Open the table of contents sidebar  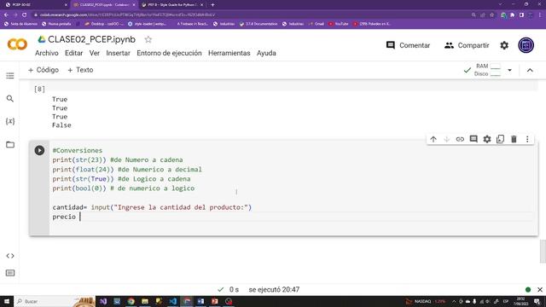point(10,76)
